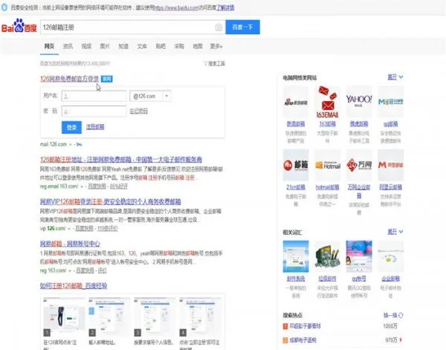Click the blue 官网 badge
446x350 pixels.
coord(106,79)
